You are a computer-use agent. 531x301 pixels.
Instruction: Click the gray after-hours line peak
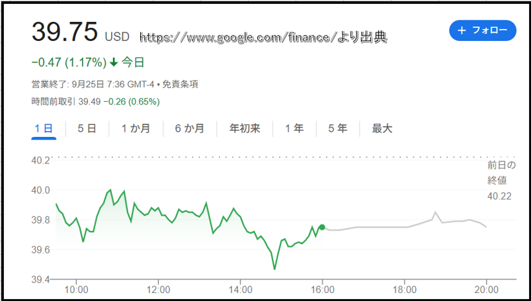[435, 212]
